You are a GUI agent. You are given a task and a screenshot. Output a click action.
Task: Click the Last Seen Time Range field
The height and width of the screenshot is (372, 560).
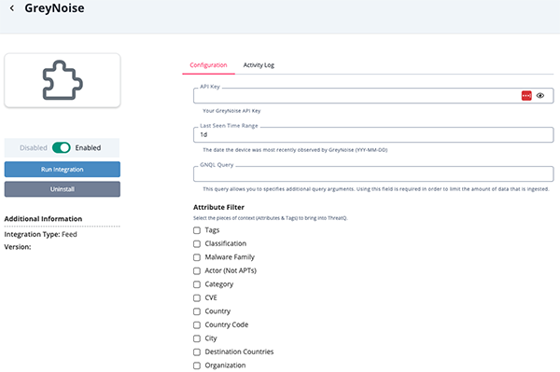373,135
